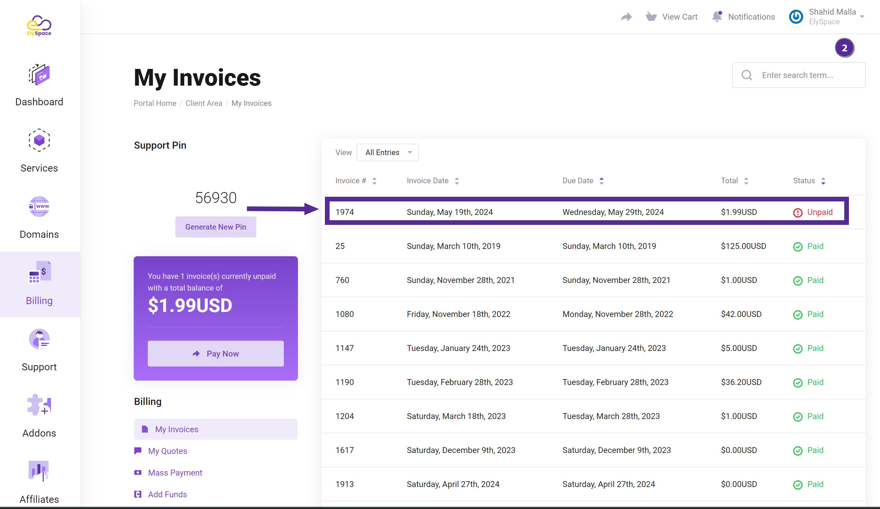
Task: Open the All Entries view dropdown
Action: 388,152
